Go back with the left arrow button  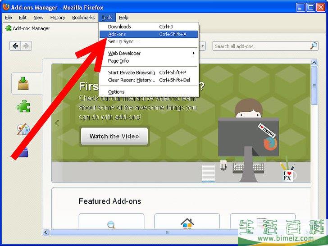(x=15, y=46)
